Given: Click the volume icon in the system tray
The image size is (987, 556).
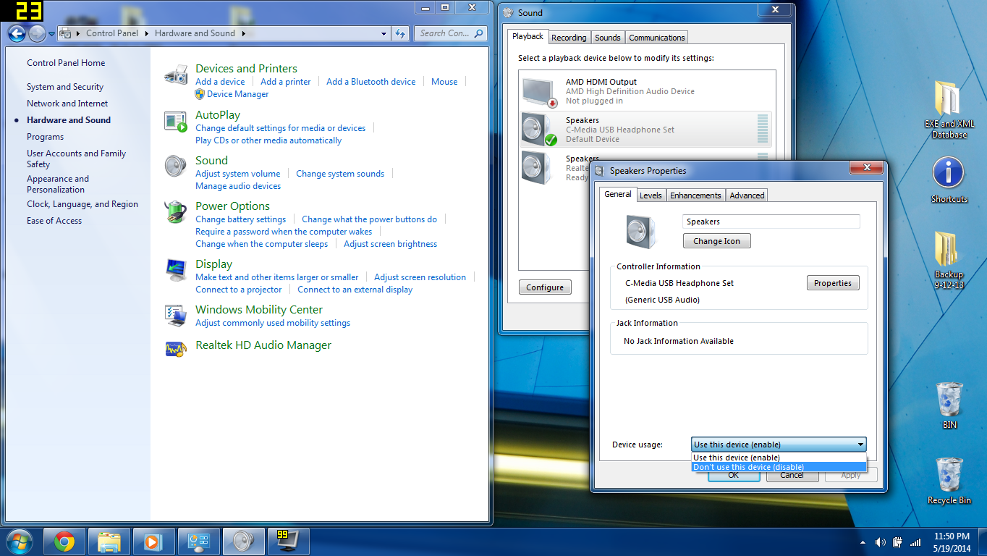Looking at the screenshot, I should pyautogui.click(x=881, y=542).
